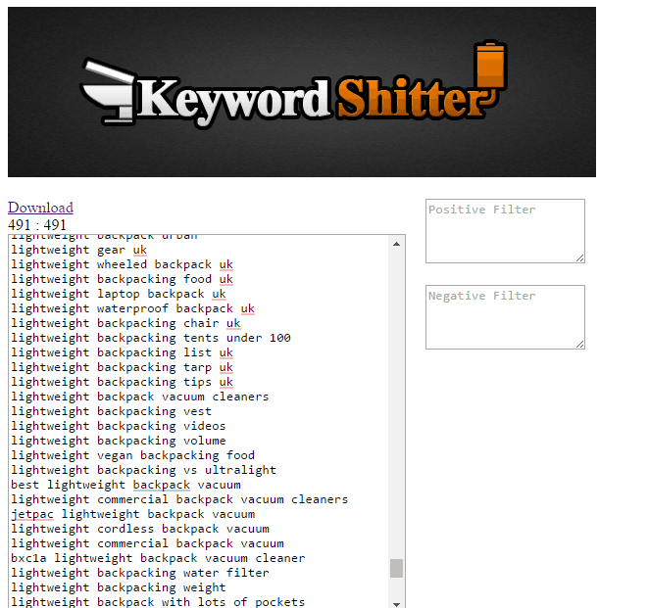Click 'lightweight backpacking vest' line
Image resolution: width=649 pixels, height=608 pixels.
(112, 411)
